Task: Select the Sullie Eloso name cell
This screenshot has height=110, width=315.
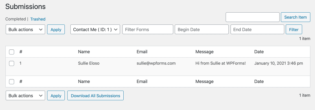Action: [x=89, y=63]
